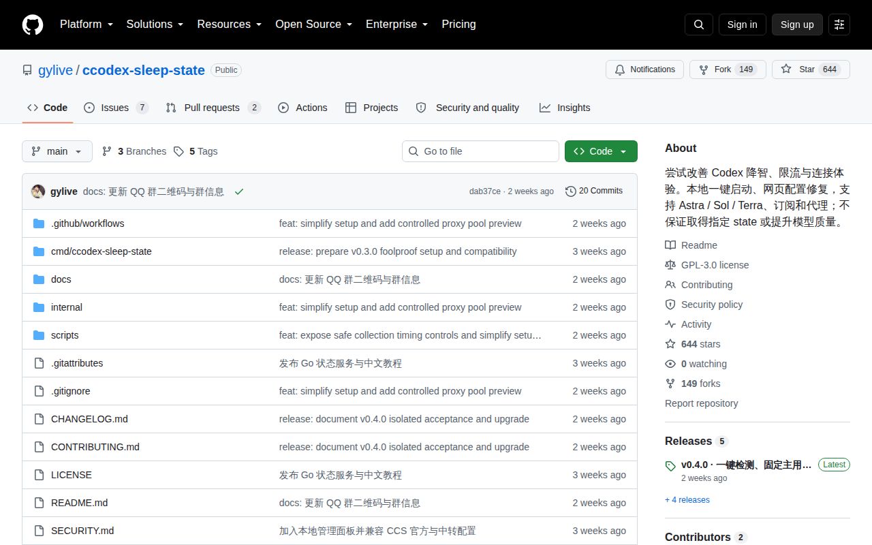Star the repository
The width and height of the screenshot is (872, 545).
(x=811, y=69)
